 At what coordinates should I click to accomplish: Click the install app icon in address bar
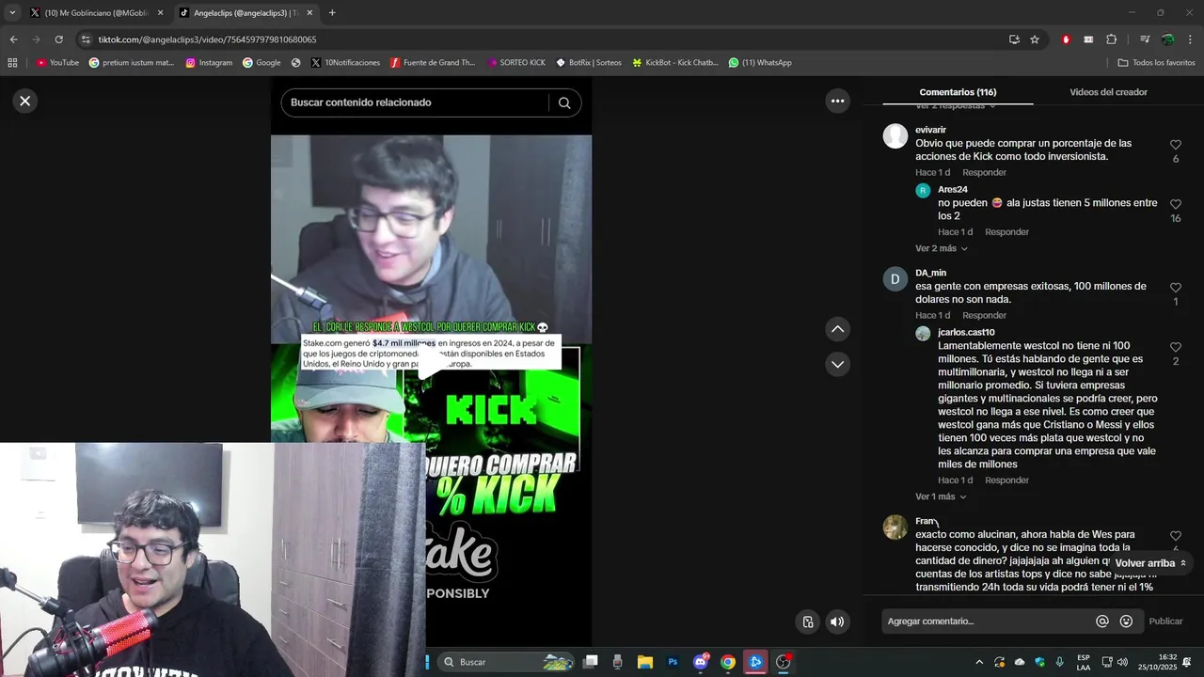pyautogui.click(x=1014, y=39)
